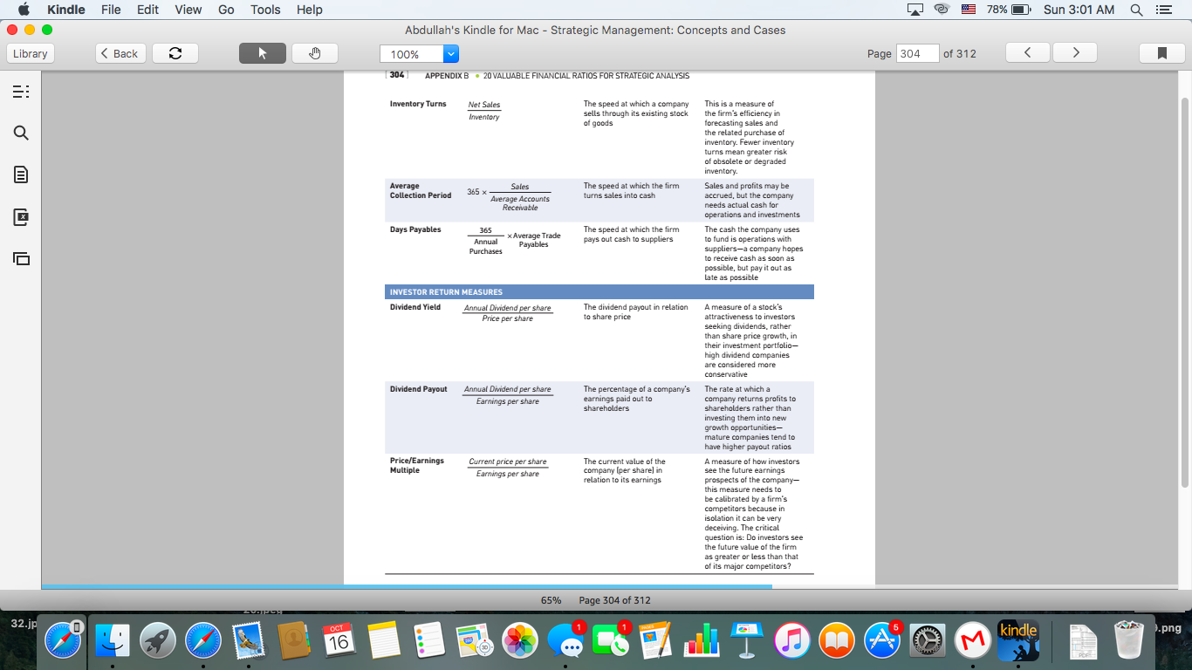Open Spotlight search in the menu bar

coord(1136,10)
